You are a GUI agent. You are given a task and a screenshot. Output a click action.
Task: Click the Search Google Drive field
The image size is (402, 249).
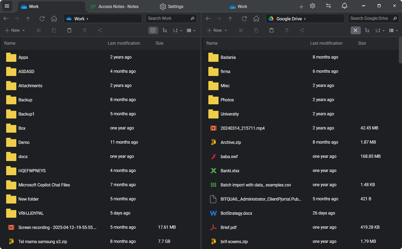click(x=374, y=18)
